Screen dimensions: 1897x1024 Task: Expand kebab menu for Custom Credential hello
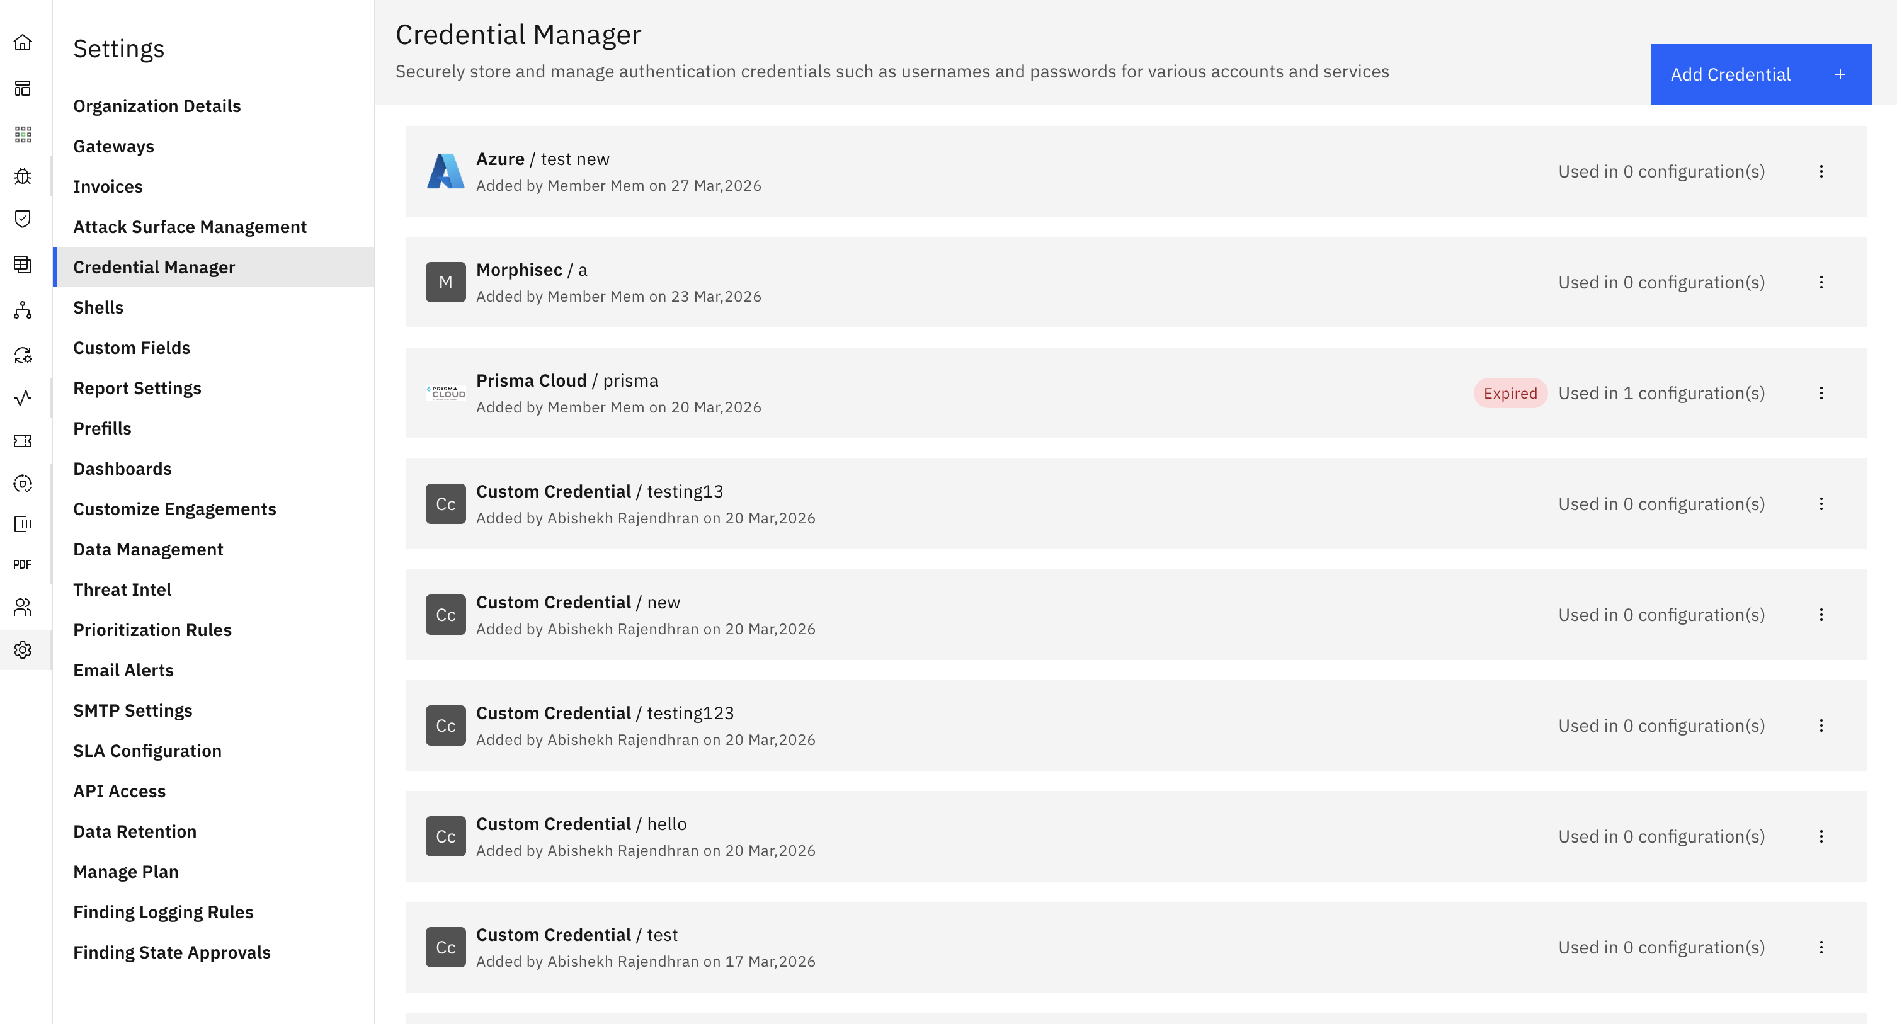tap(1821, 836)
